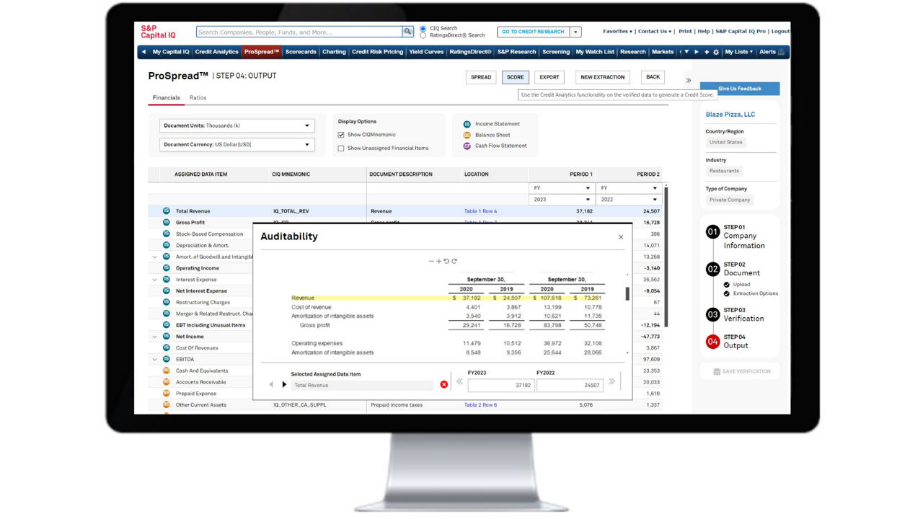
Task: Click Auditability document vertical scrollbar
Action: point(627,293)
